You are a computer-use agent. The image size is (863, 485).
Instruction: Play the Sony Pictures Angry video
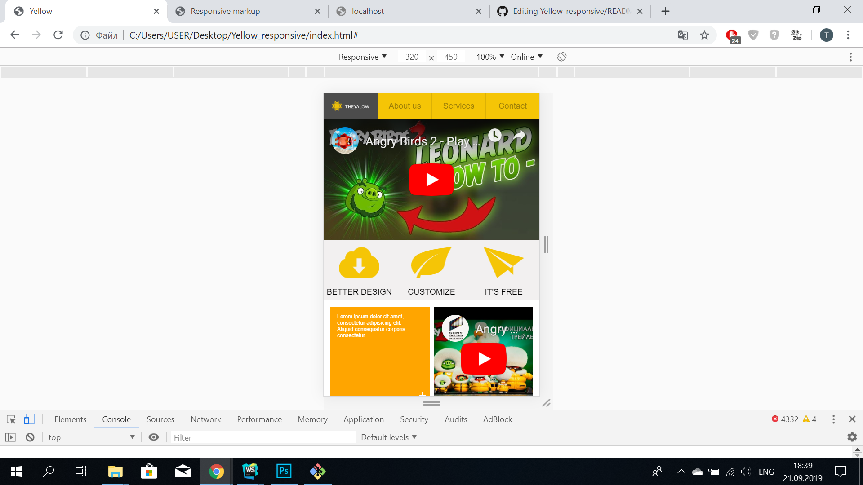tap(484, 359)
